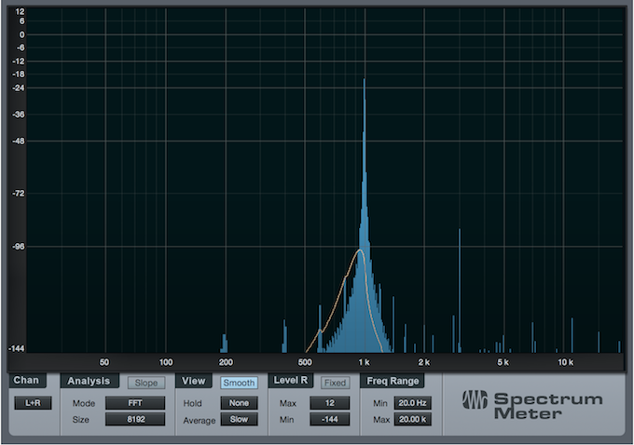Click the -72 level axis label
The width and height of the screenshot is (634, 445).
point(19,194)
